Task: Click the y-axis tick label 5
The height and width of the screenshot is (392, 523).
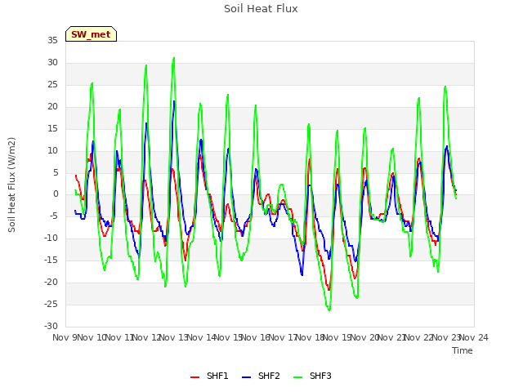Action: (x=56, y=172)
